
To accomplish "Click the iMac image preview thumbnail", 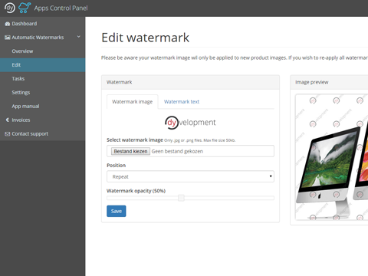I will 331,157.
